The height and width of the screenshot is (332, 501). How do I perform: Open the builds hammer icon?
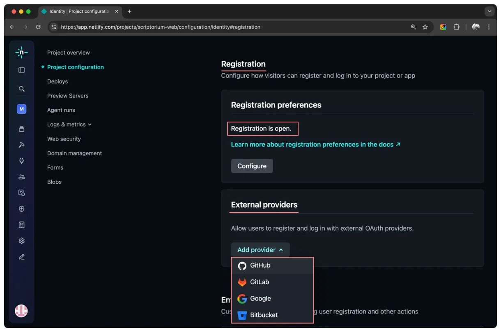(22, 145)
